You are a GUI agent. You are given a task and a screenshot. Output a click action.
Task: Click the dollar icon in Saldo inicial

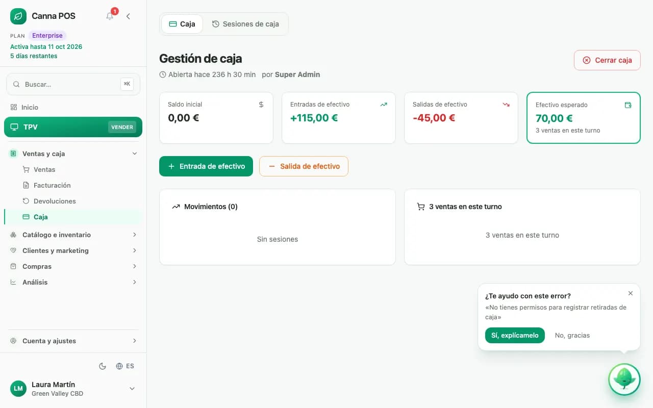261,105
